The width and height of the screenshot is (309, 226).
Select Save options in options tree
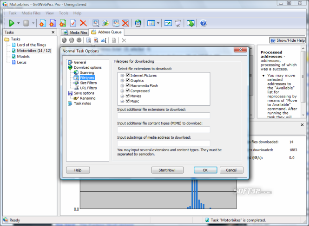click(84, 93)
